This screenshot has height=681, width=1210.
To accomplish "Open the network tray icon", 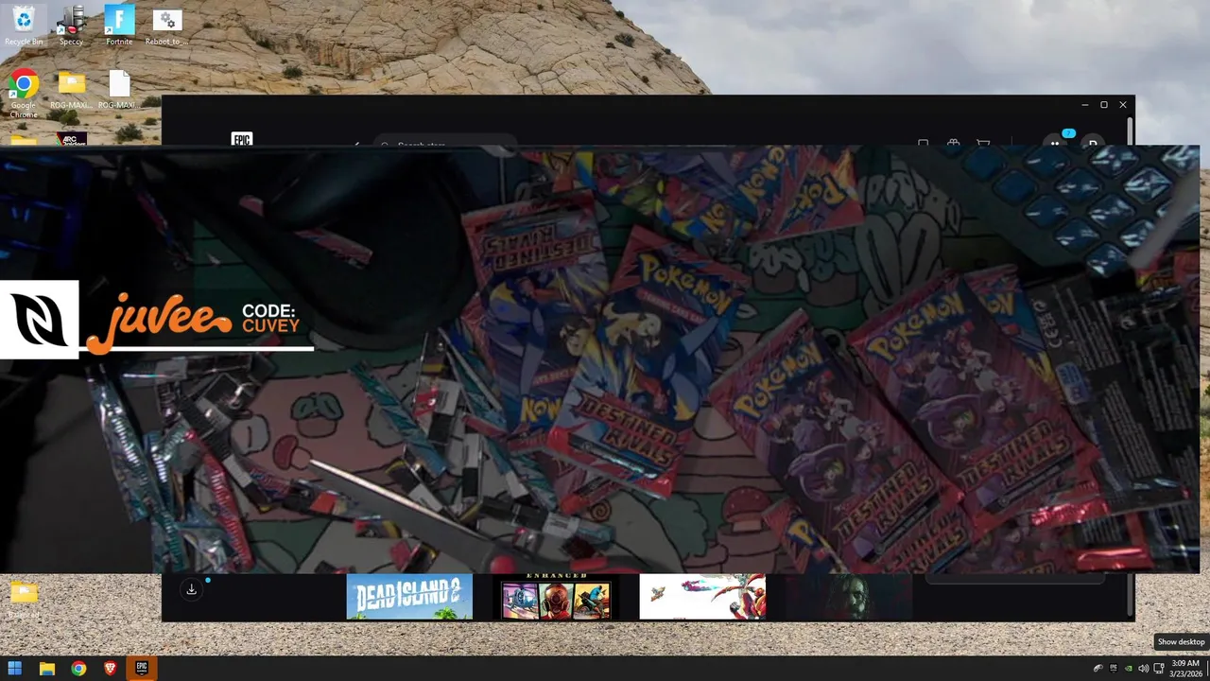I will 1159,669.
